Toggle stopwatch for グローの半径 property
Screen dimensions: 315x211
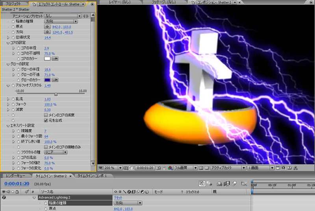tap(19, 69)
